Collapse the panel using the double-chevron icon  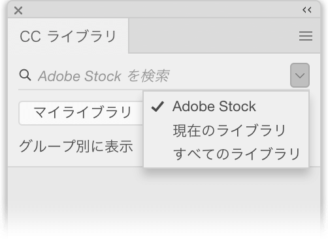(x=307, y=10)
